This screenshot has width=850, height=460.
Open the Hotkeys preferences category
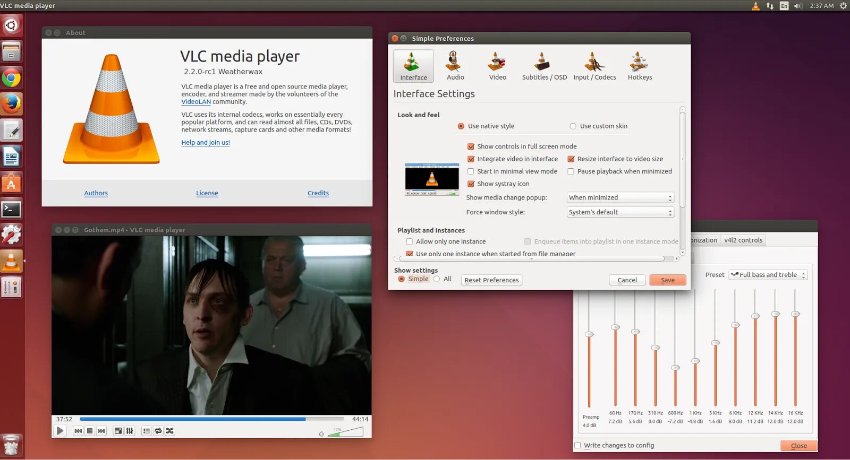pyautogui.click(x=640, y=66)
